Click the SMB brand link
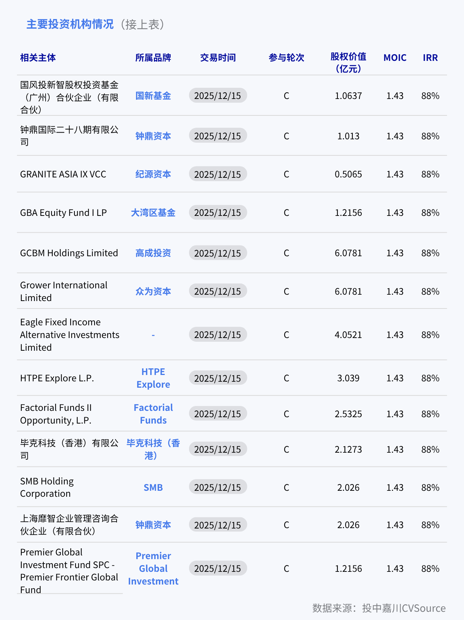This screenshot has height=620, width=464. pos(153,488)
